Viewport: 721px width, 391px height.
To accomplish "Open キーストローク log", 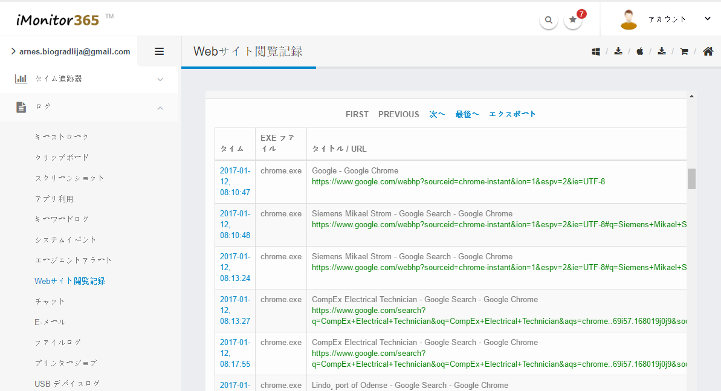I will (x=62, y=137).
